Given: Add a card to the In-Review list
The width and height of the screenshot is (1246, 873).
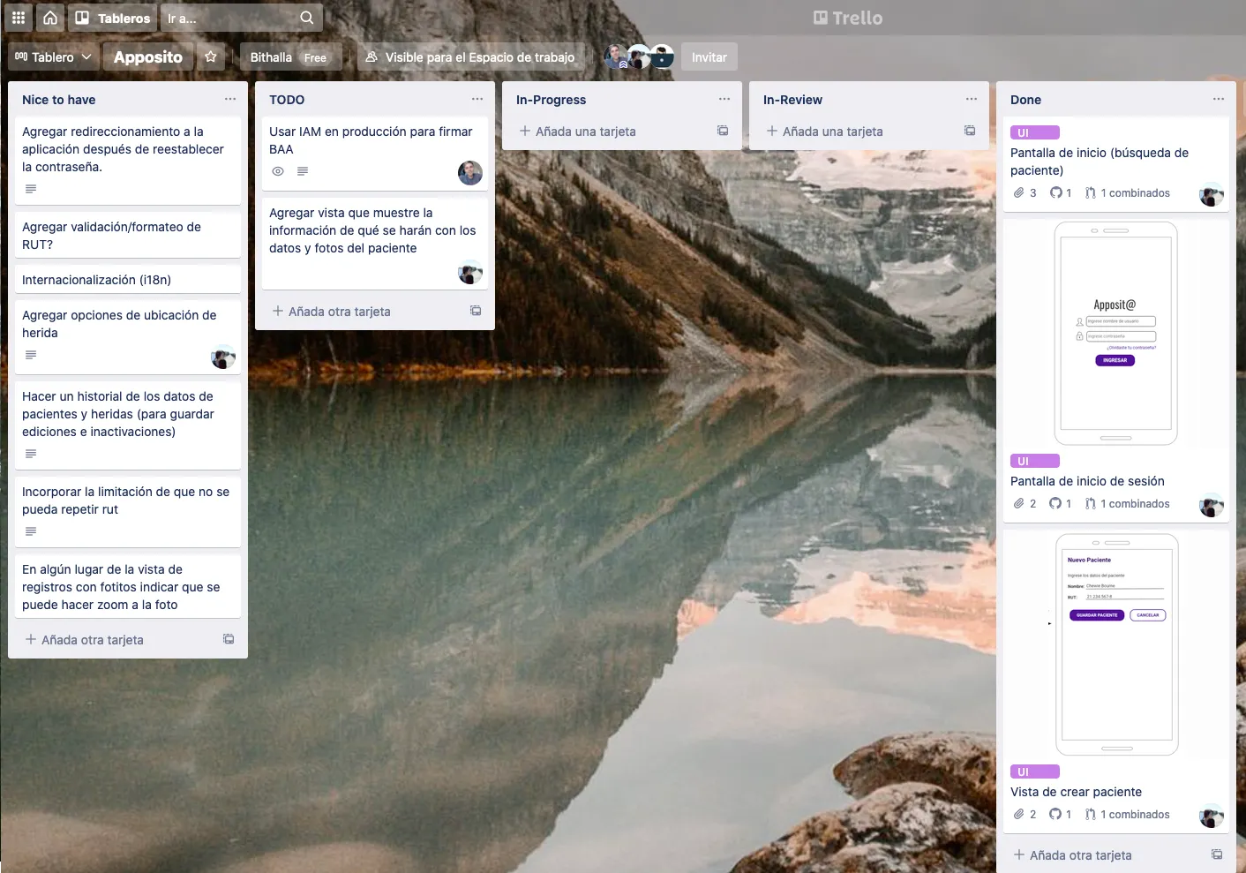Looking at the screenshot, I should pyautogui.click(x=825, y=132).
